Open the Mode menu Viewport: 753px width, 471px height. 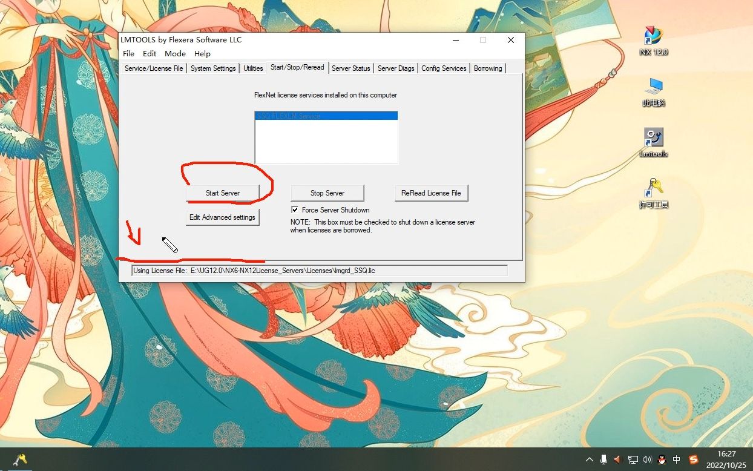(x=175, y=54)
